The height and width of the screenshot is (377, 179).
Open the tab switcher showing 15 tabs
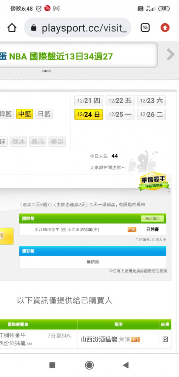(145, 28)
